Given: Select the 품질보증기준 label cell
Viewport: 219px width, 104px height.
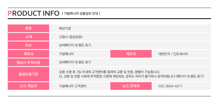Looking at the screenshot, I should [28, 74].
